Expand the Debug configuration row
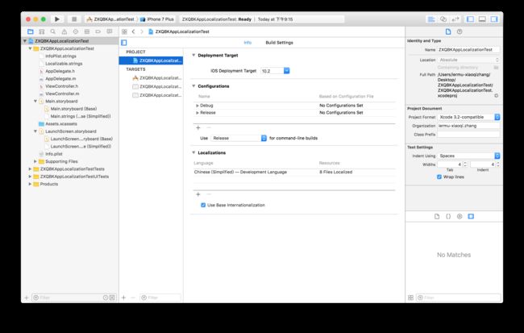Screen dimensions: 524x333 198,106
